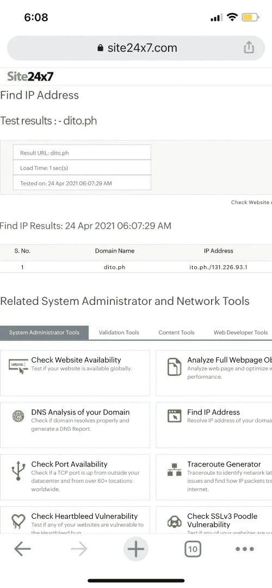
Task: Click 'Related System Administrator and Network Tools' heading
Action: (125, 301)
